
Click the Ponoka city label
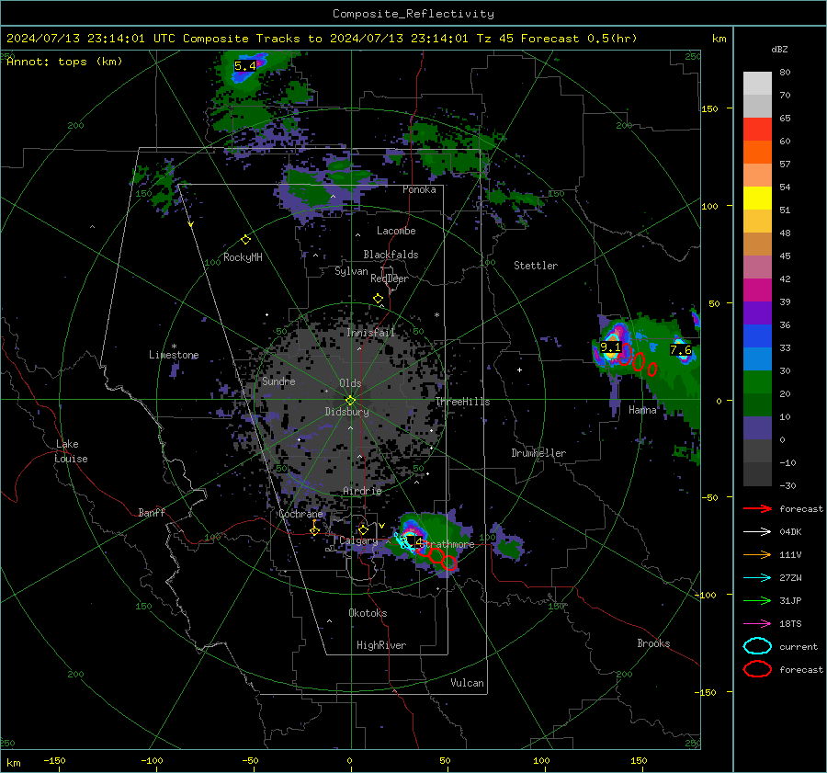419,189
